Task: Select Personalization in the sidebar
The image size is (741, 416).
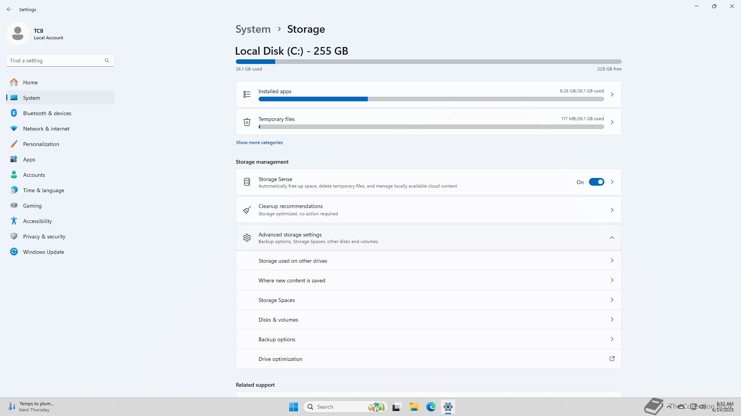Action: tap(41, 144)
